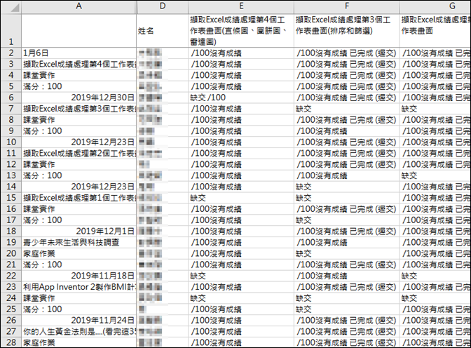Click cell F28 已完成 (遲交)
This screenshot has width=471, height=348.
coord(347,342)
